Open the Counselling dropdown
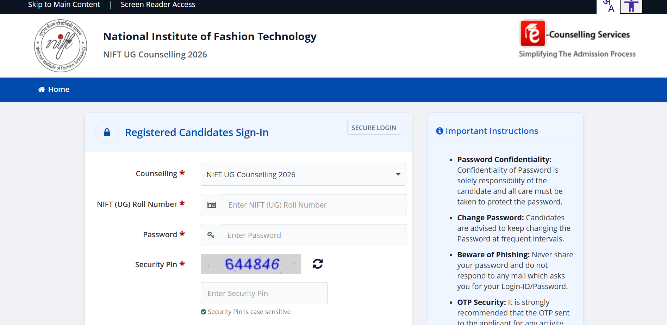This screenshot has height=325, width=667. [303, 174]
